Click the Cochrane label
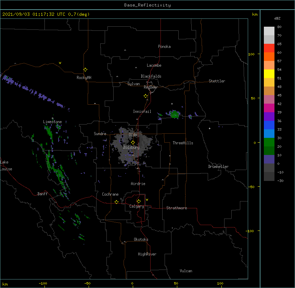 point(110,194)
